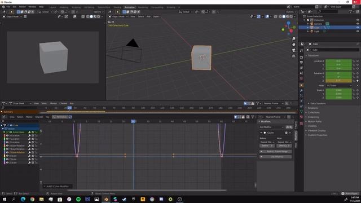Open Blender from the Windows taskbar
The height and width of the screenshot is (203, 361).
[106, 199]
